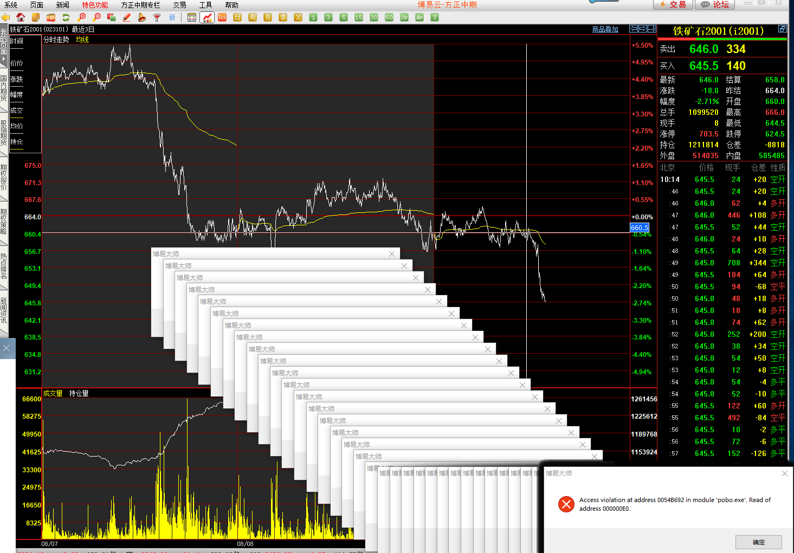Image resolution: width=794 pixels, height=553 pixels.
Task: Toggle the daily (日) K-line period
Action: [237, 17]
